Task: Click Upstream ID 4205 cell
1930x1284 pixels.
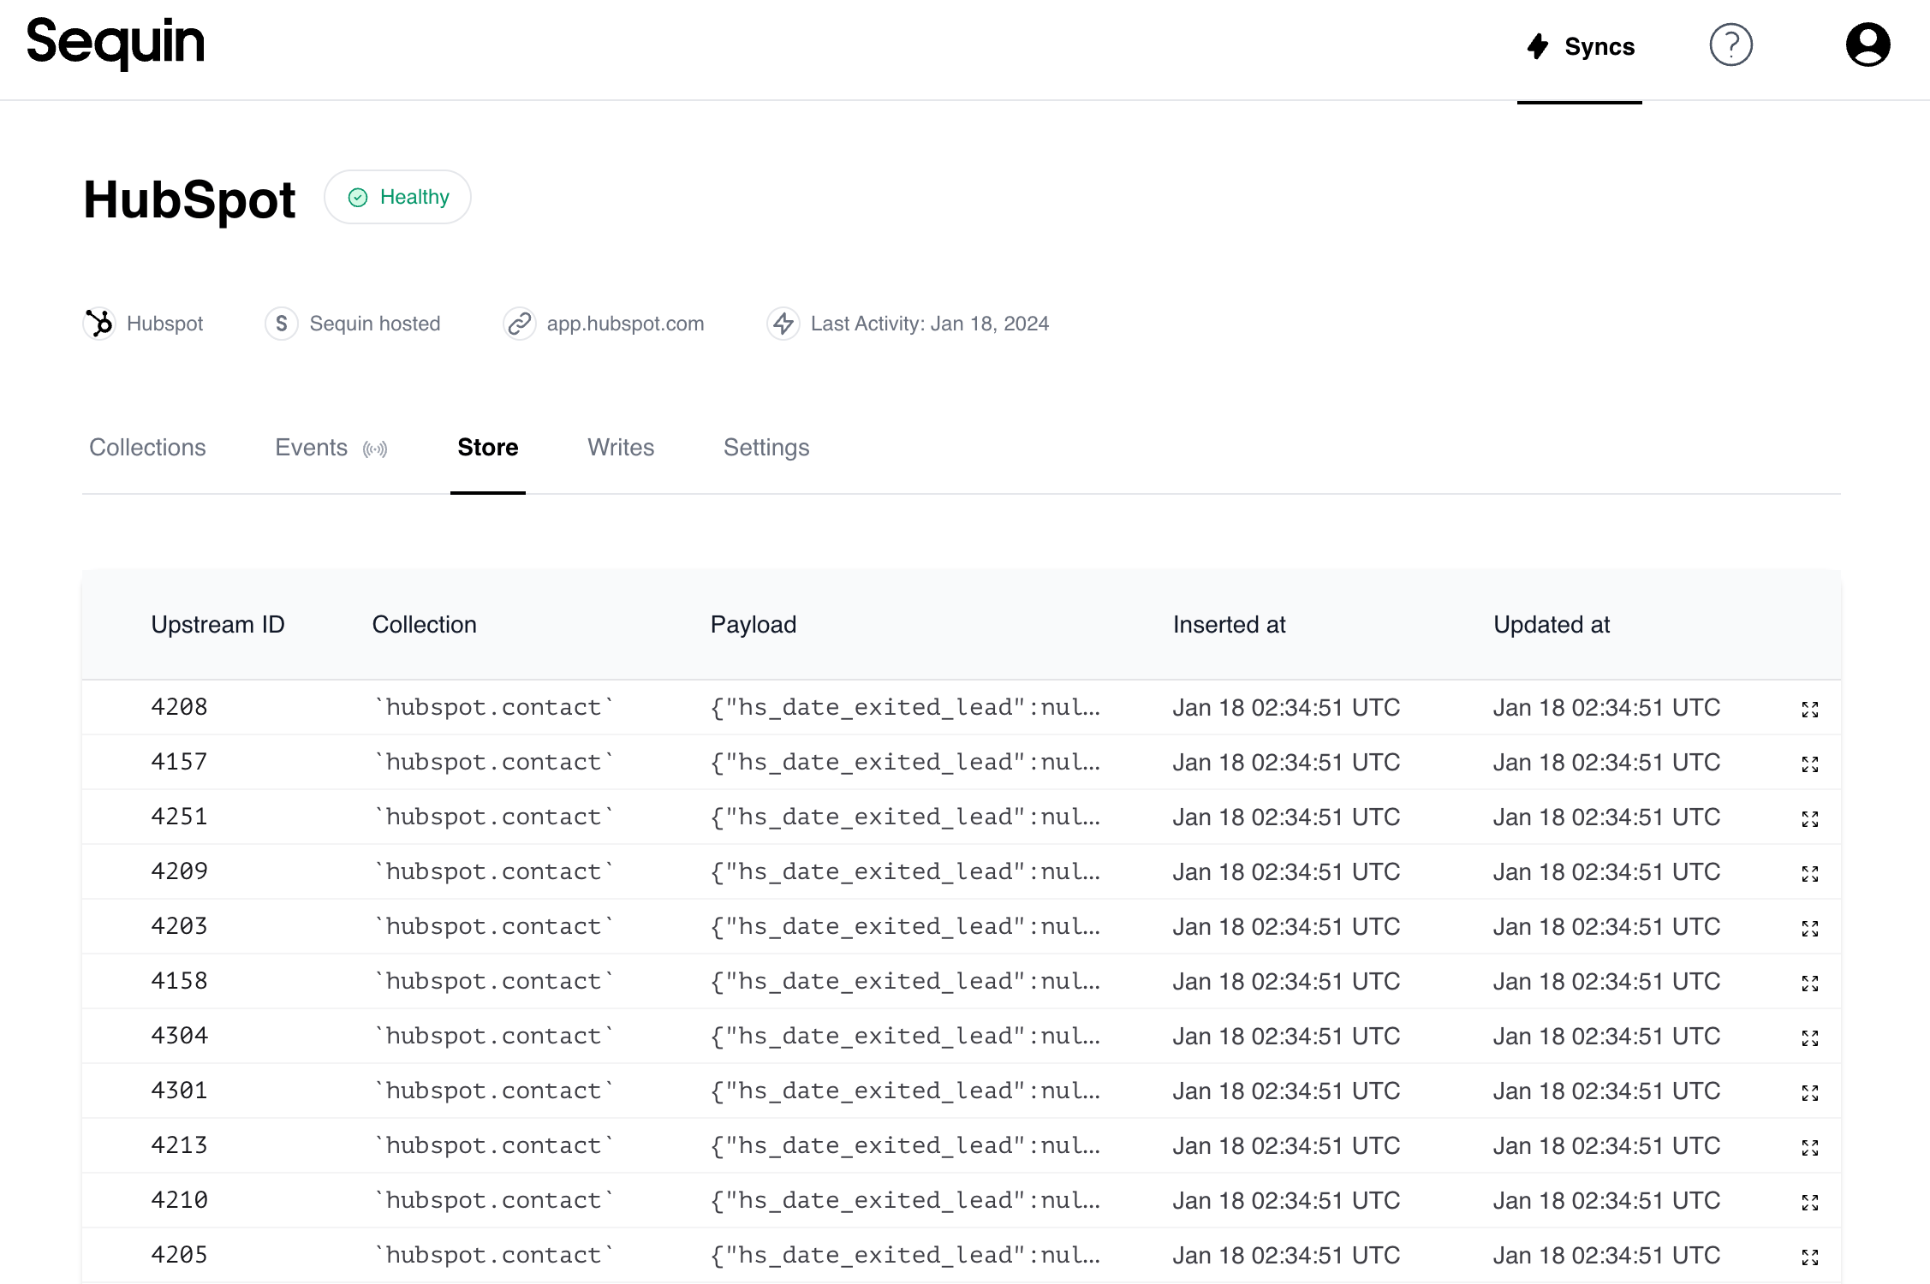Action: tap(179, 1255)
